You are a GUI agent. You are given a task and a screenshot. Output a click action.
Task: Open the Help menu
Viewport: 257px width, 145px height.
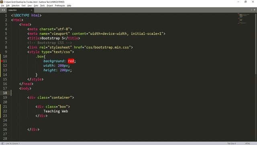click(69, 6)
